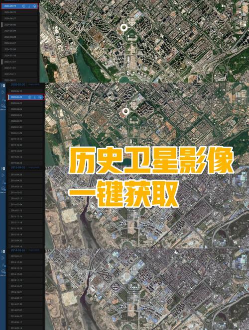This screenshot has width=249, height=330.
Task: Click cloud icon on selected 2020-05-20 row
Action: 40,97
